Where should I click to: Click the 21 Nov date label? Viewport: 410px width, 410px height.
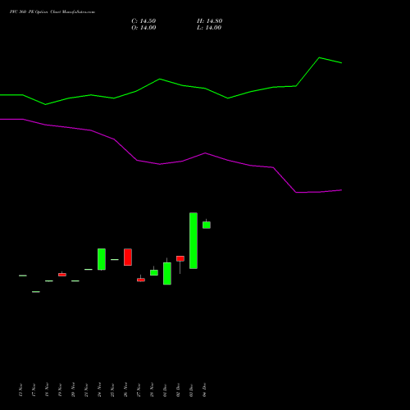click(x=86, y=389)
